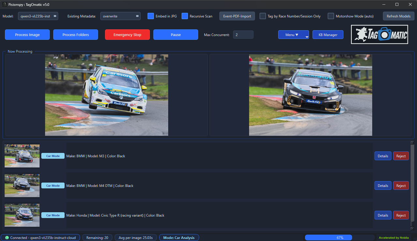Image resolution: width=417 pixels, height=241 pixels.
Task: Click text 'Make: BMW | Model: M4 DTM | Color: Black'
Action: [x=100, y=186]
